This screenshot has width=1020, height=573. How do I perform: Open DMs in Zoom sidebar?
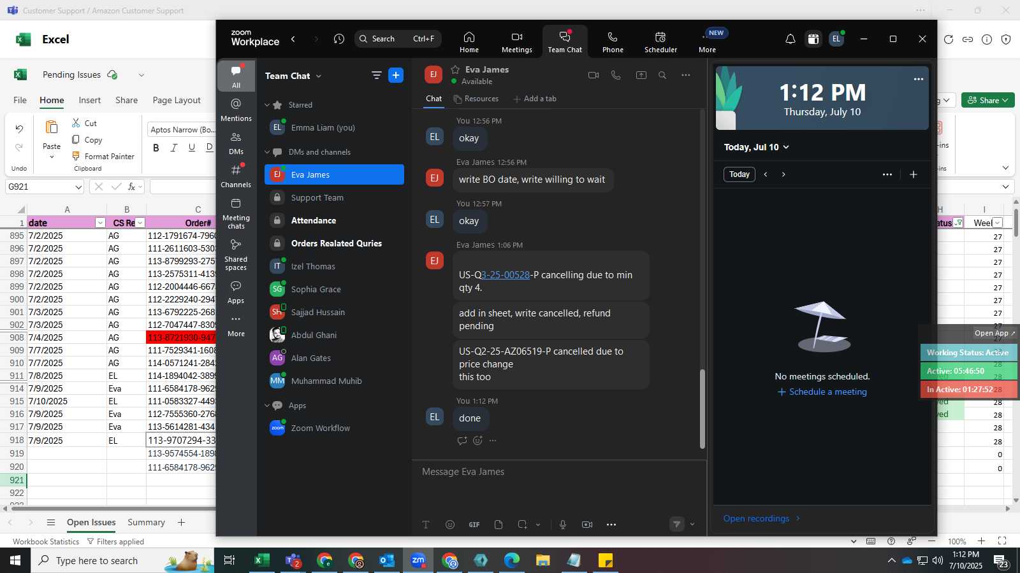236,143
